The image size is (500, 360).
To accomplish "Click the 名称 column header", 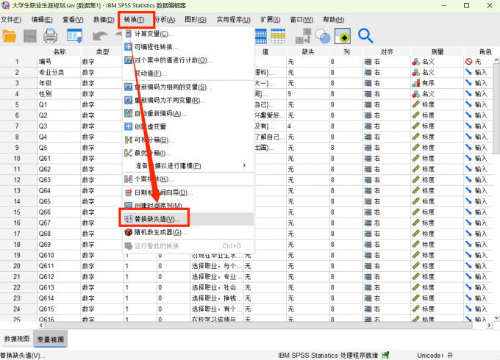I will point(60,51).
